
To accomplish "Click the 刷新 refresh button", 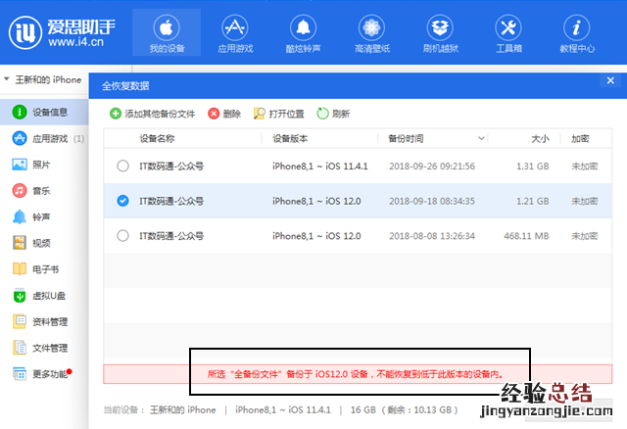I will click(x=333, y=114).
